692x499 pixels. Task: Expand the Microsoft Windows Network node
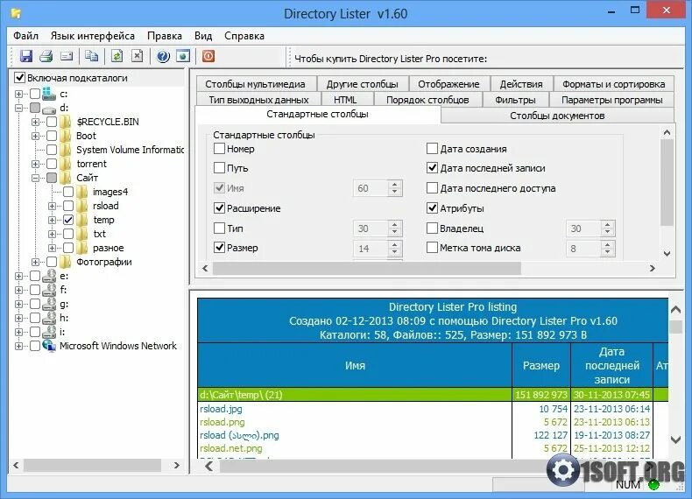click(x=18, y=347)
